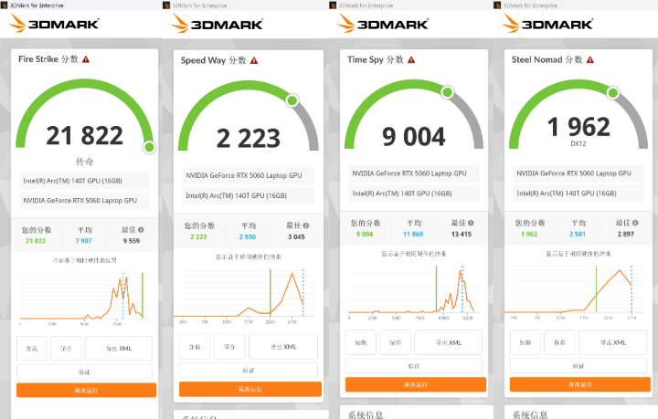Screen dimensions: 658x419
Task: Click the Fire Strike score warning icon
Action: click(87, 59)
